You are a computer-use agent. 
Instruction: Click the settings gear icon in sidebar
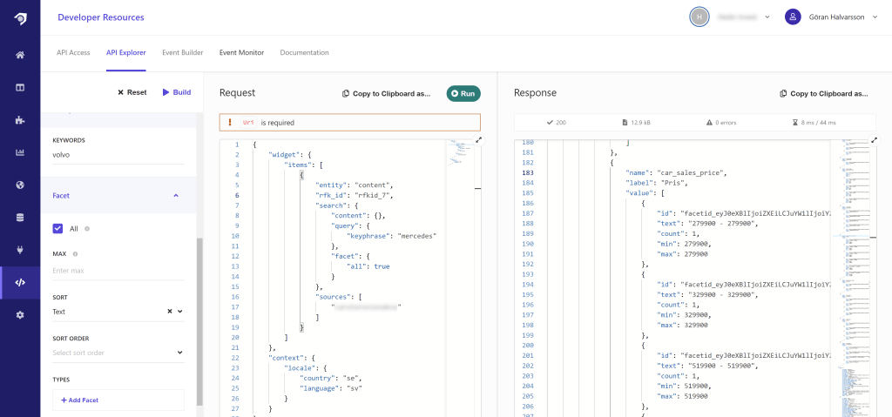pos(19,314)
